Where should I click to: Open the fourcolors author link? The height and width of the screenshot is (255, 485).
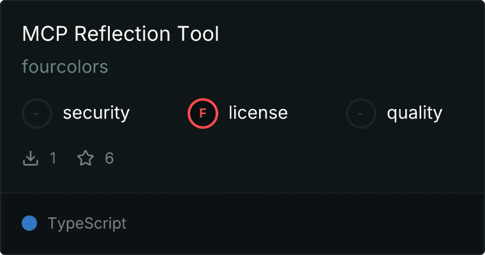(x=64, y=66)
